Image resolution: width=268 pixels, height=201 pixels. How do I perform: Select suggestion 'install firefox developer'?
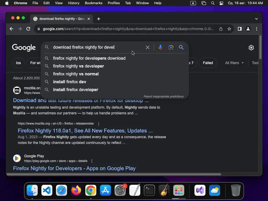point(115,90)
